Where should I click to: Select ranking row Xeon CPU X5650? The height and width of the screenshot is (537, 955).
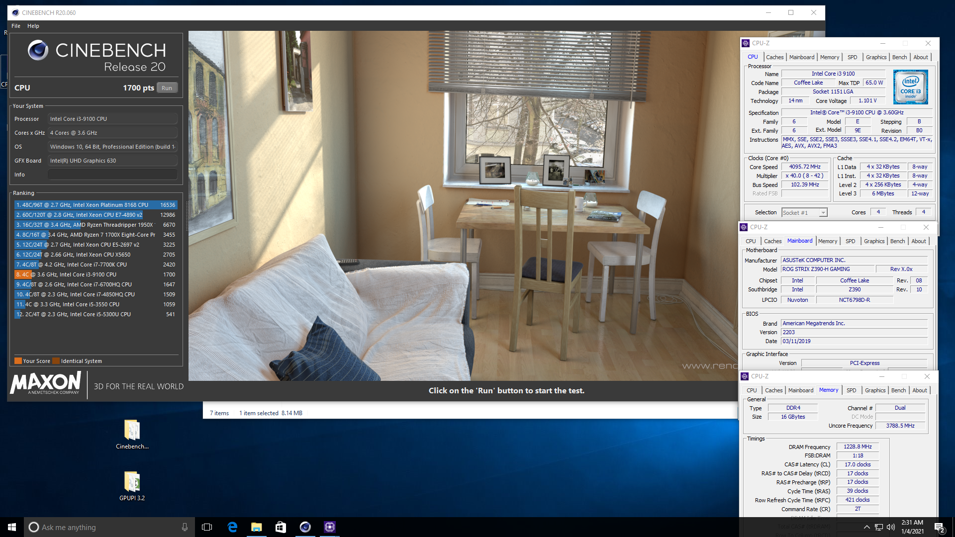[x=95, y=255]
